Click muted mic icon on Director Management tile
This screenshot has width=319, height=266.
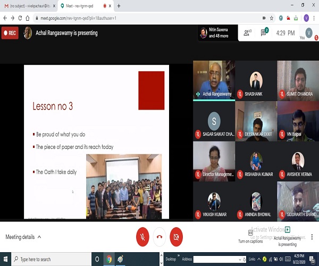[198, 174]
